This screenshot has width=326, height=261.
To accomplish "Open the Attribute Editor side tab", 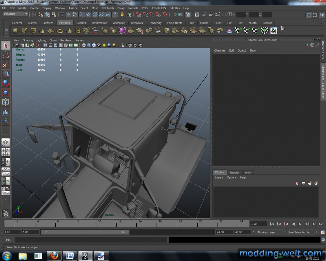I will point(323,50).
